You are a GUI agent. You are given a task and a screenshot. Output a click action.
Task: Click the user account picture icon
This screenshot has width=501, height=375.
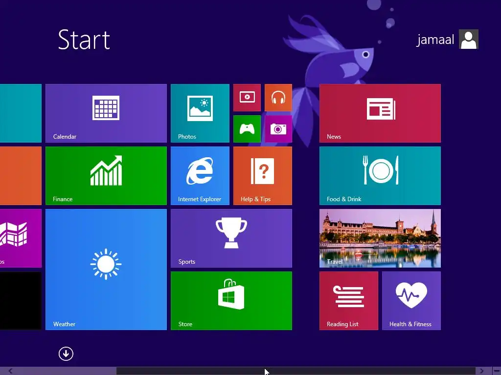[x=469, y=39]
